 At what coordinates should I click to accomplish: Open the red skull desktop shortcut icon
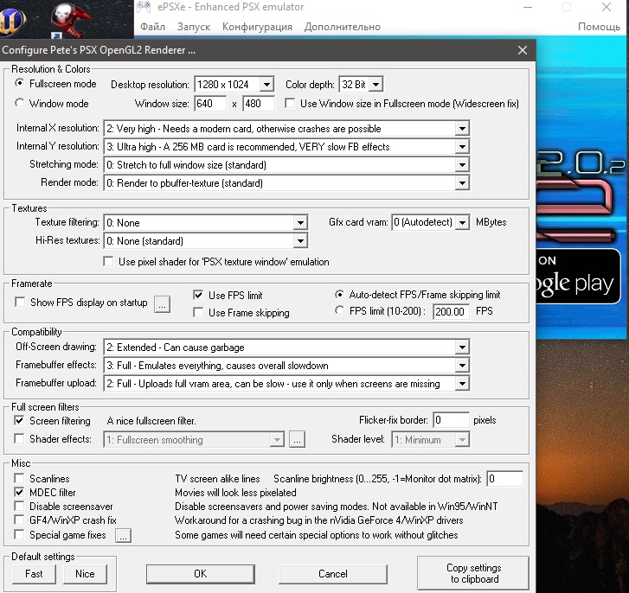70,19
